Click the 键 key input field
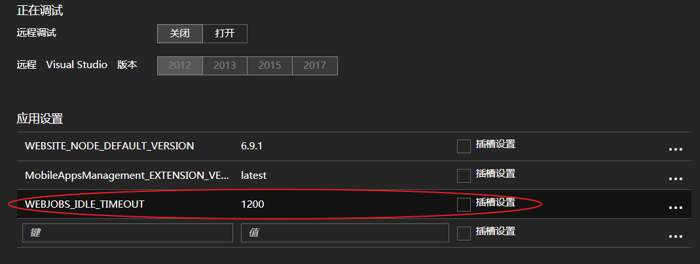This screenshot has height=264, width=700. (x=128, y=233)
